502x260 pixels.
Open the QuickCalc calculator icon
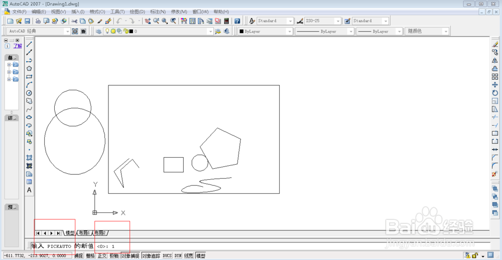(x=226, y=21)
